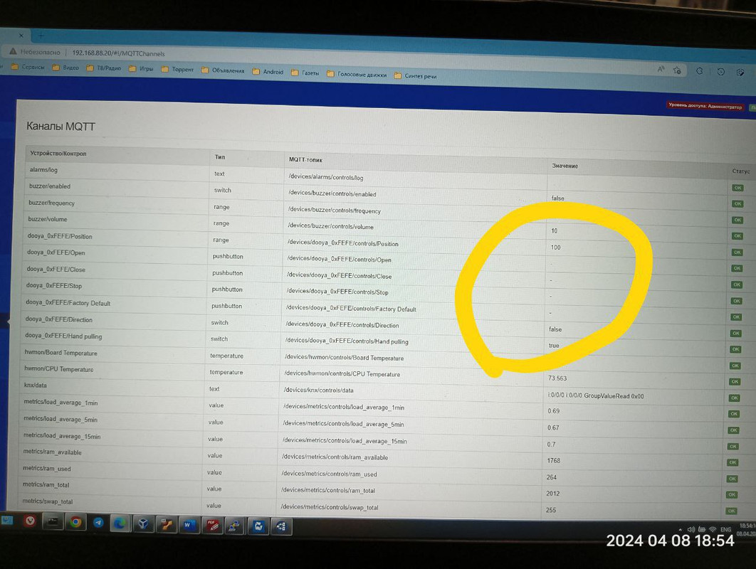This screenshot has width=756, height=569.
Task: Click OK status badge for buzzer/enabled
Action: pos(737,204)
